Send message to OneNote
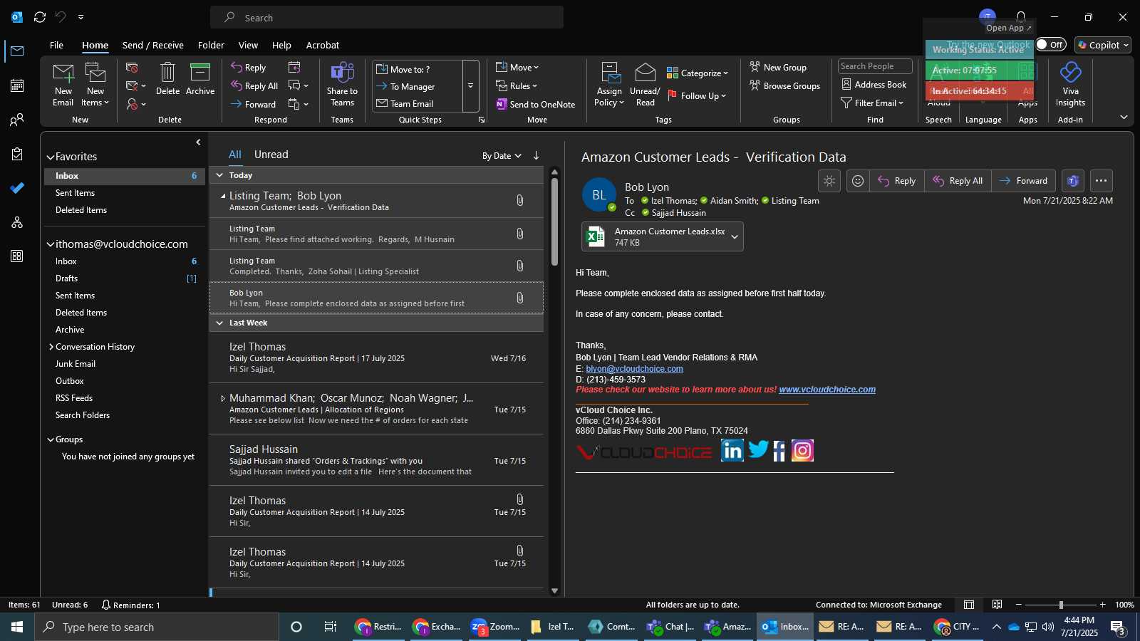This screenshot has width=1140, height=641. tap(536, 104)
